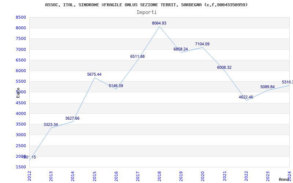293x183 pixels.
Task: Click the 2021 x-axis year label
Action: pyautogui.click(x=225, y=176)
